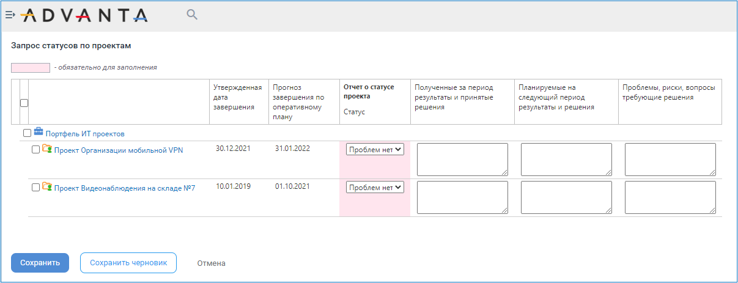Image resolution: width=738 pixels, height=283 pixels.
Task: Toggle the Видеонаблюдения на складе №7 checkbox
Action: [x=35, y=188]
